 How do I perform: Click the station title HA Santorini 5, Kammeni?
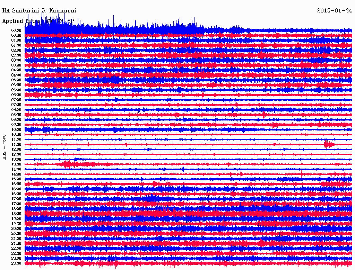coord(39,11)
